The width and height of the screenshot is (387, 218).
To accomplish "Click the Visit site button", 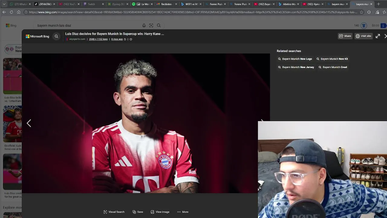I will coord(363,36).
